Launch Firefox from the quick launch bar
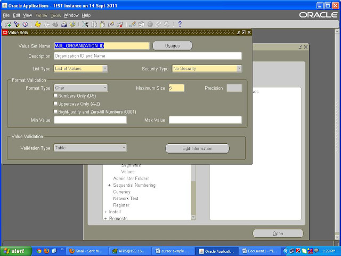 click(x=46, y=251)
